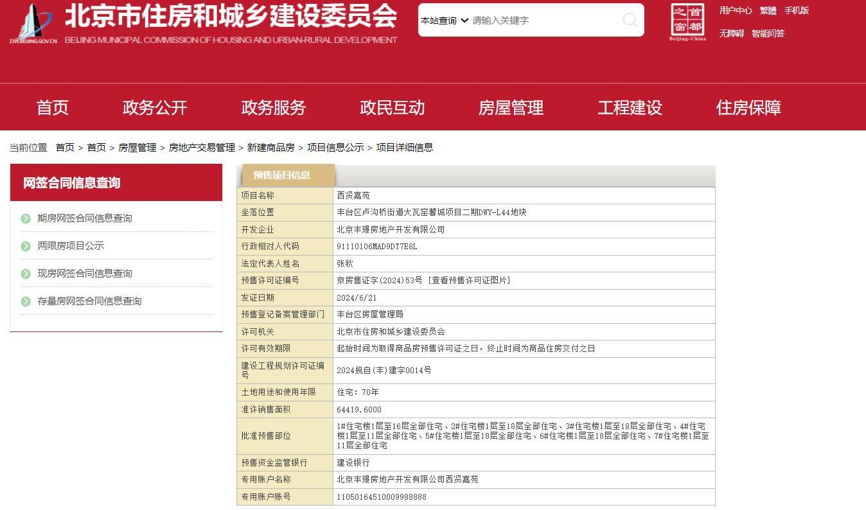Launch the 智能问答 smart Q&A

[768, 33]
